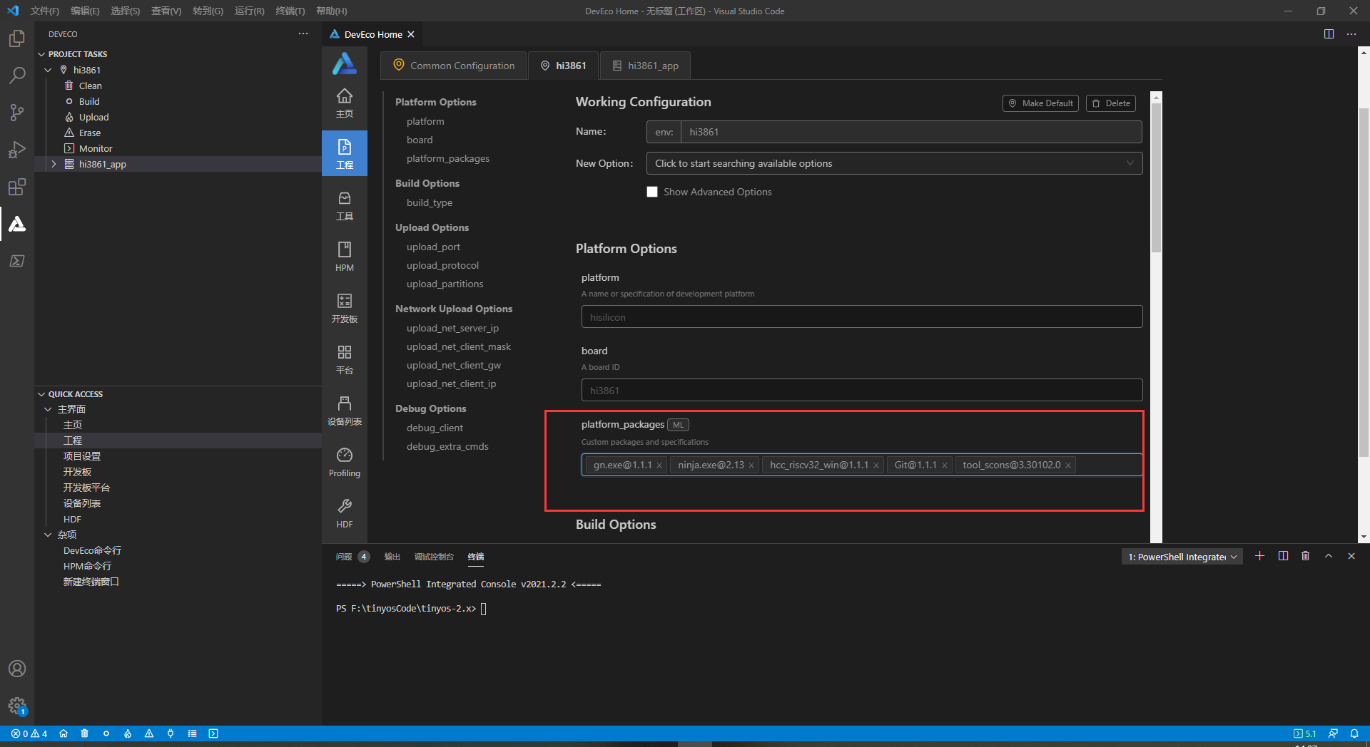
Task: Jump to debug_client in options list
Action: click(435, 428)
